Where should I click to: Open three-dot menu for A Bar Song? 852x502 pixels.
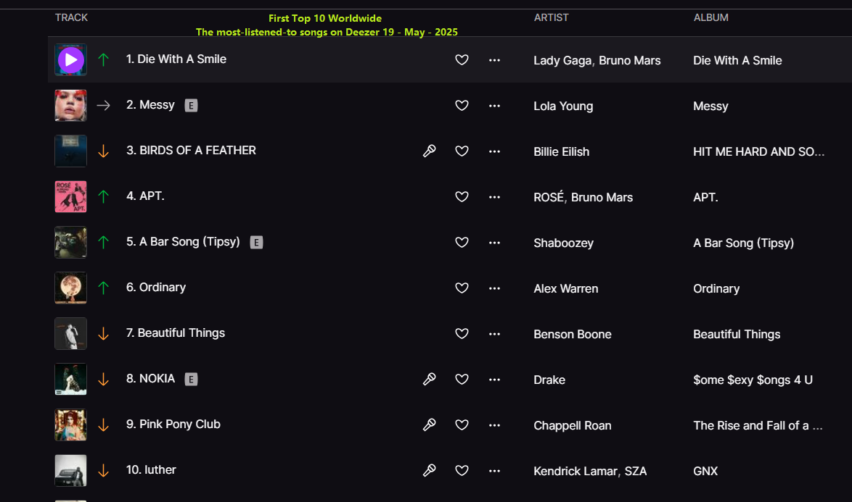494,243
